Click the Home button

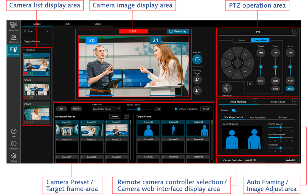115,116
